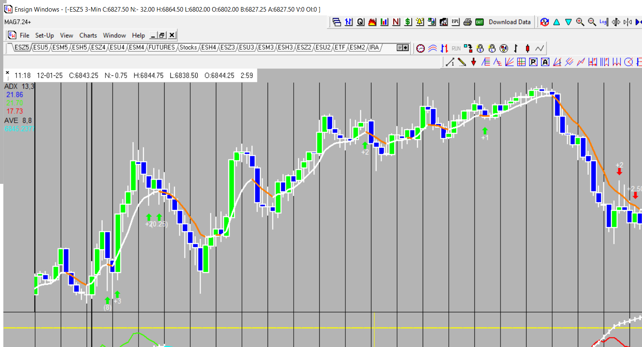642x347 pixels.
Task: Toggle the Log scale button
Action: pos(604,22)
